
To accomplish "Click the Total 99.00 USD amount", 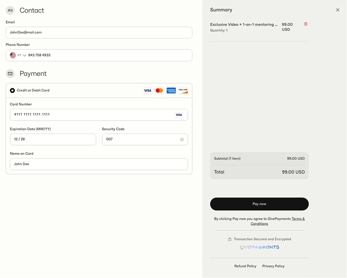I will point(293,172).
